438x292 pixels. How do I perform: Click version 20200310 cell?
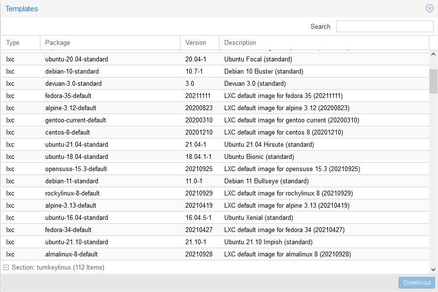click(x=199, y=120)
